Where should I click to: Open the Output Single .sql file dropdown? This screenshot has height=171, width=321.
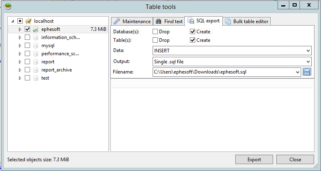pos(232,61)
